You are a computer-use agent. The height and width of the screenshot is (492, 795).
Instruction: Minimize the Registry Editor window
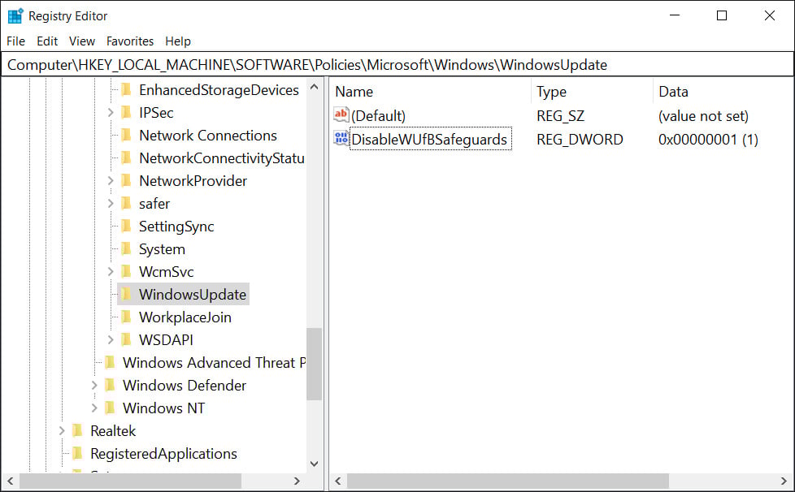[675, 15]
